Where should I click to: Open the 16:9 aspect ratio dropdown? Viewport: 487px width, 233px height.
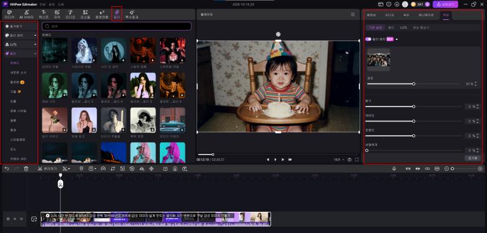[339, 159]
